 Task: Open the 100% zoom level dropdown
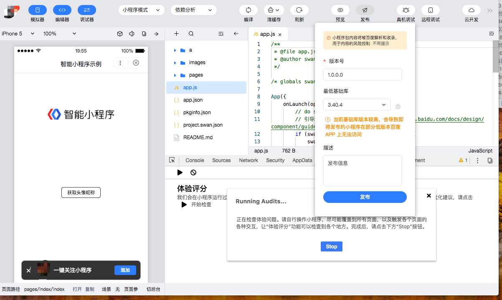pos(60,34)
